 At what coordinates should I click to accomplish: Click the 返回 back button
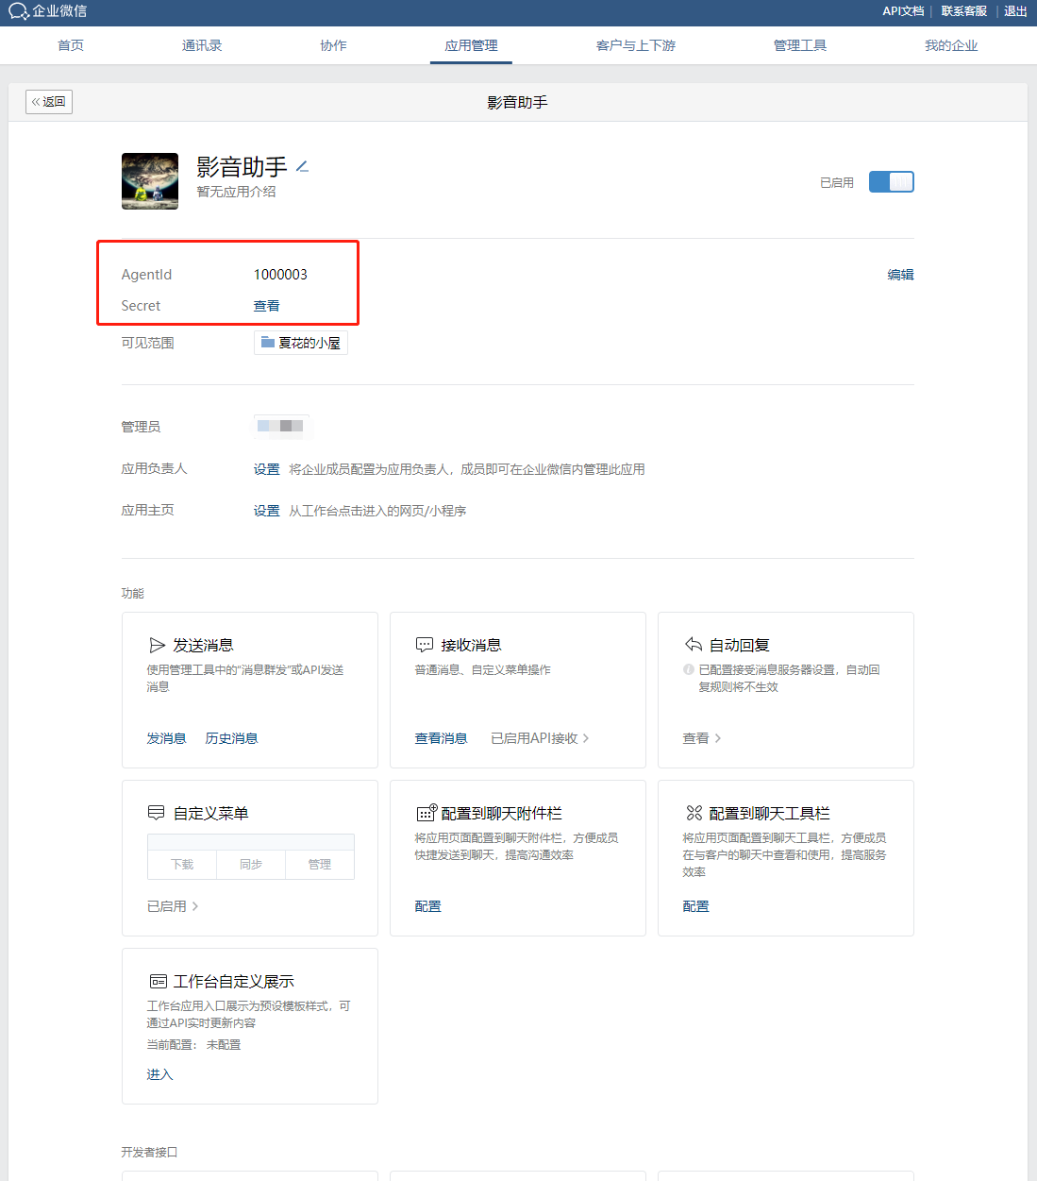pos(49,102)
